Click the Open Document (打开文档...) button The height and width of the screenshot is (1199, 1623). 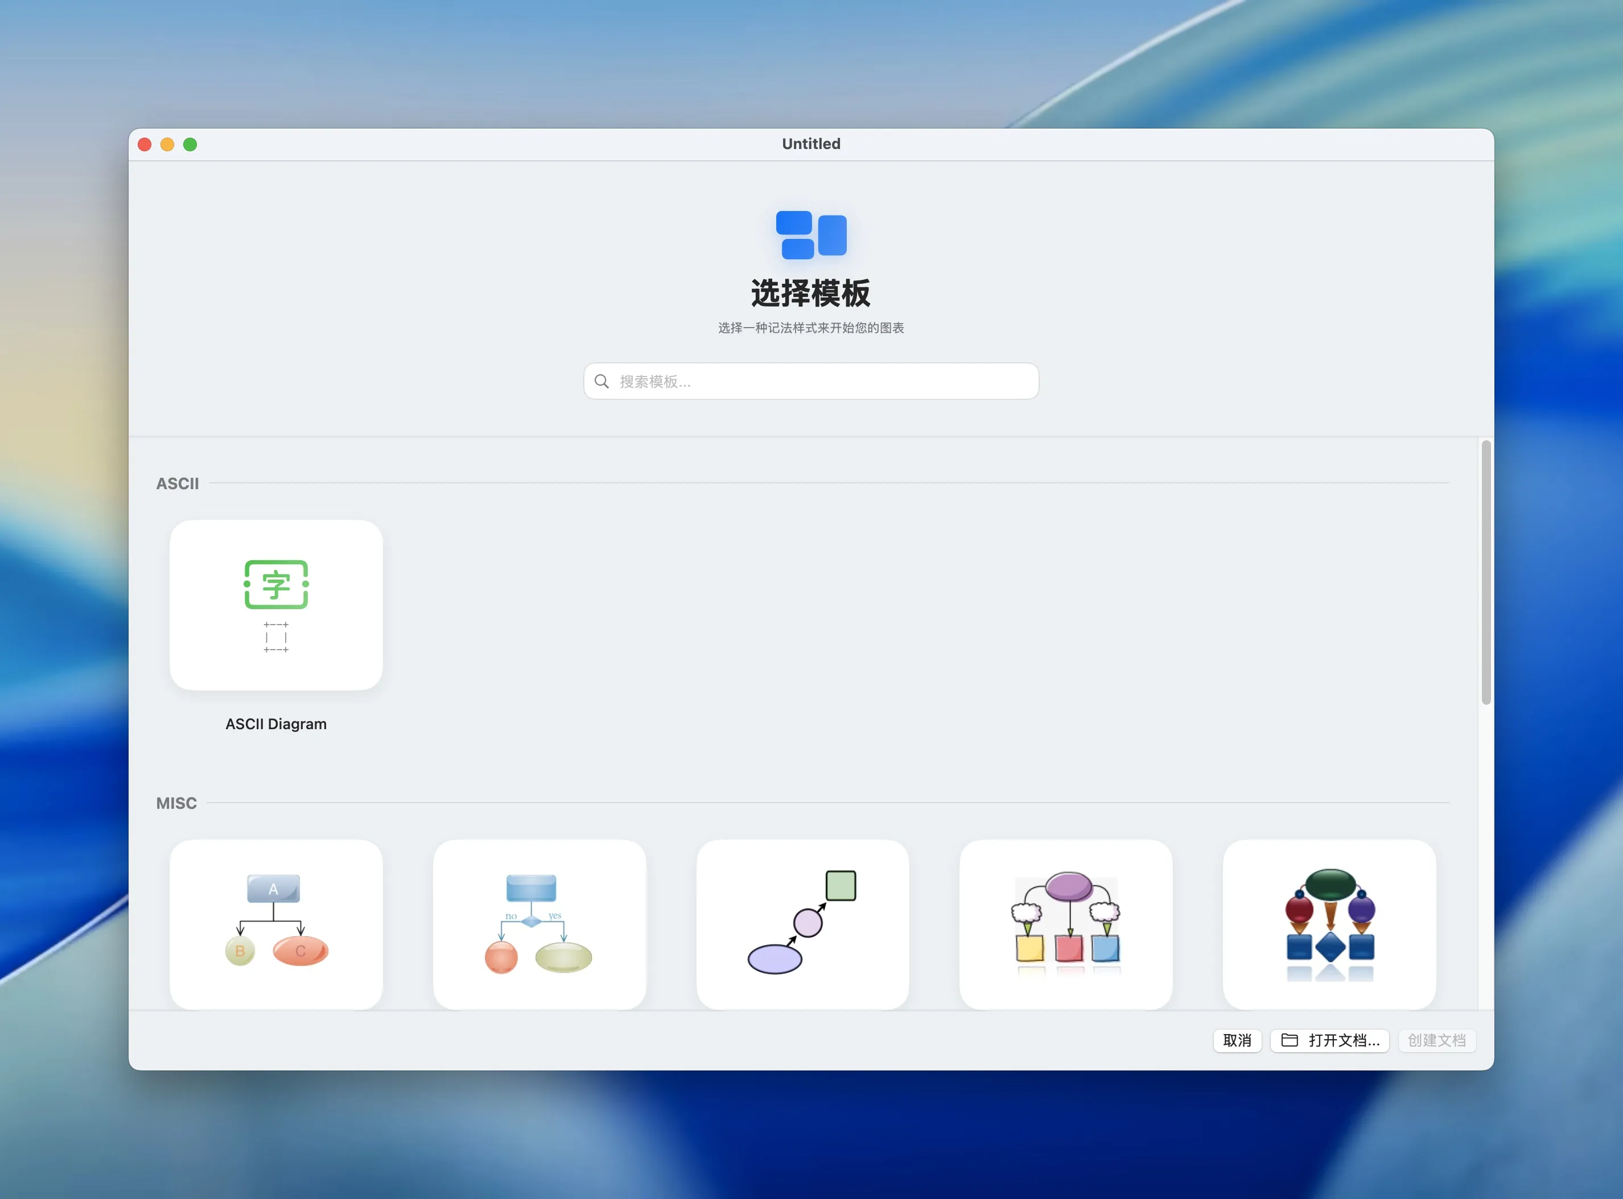click(1329, 1040)
